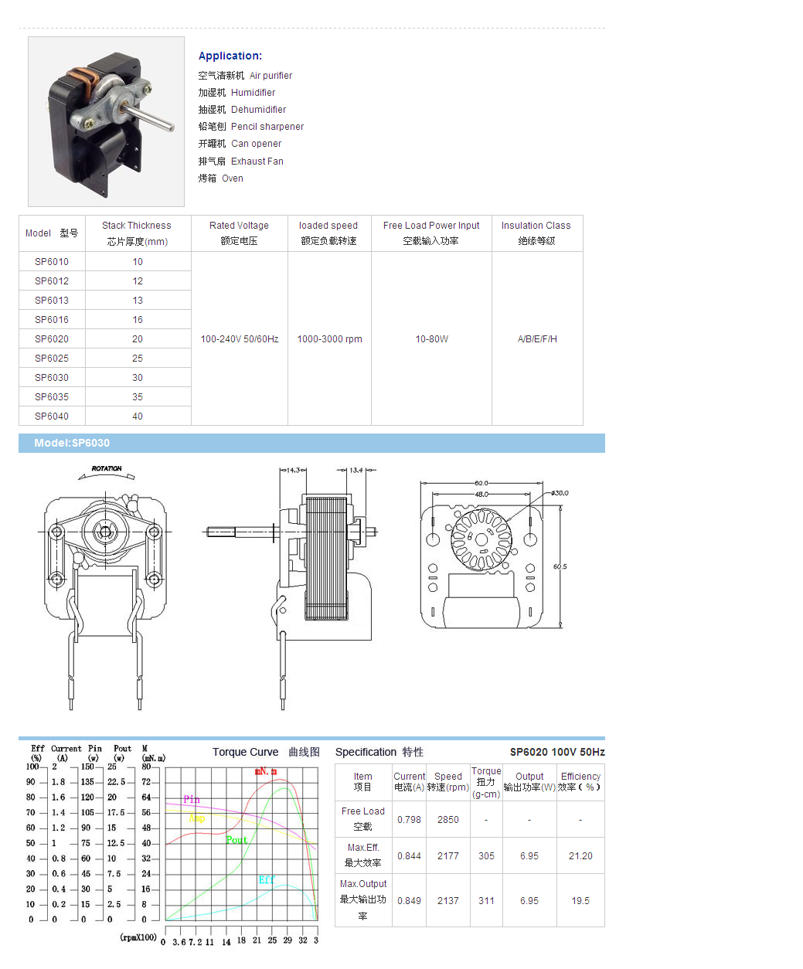Screen dimensions: 803x969
Task: Click the 2850 free load speed value
Action: [x=448, y=820]
